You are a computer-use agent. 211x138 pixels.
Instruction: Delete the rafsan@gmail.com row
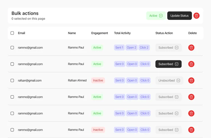tap(191, 80)
